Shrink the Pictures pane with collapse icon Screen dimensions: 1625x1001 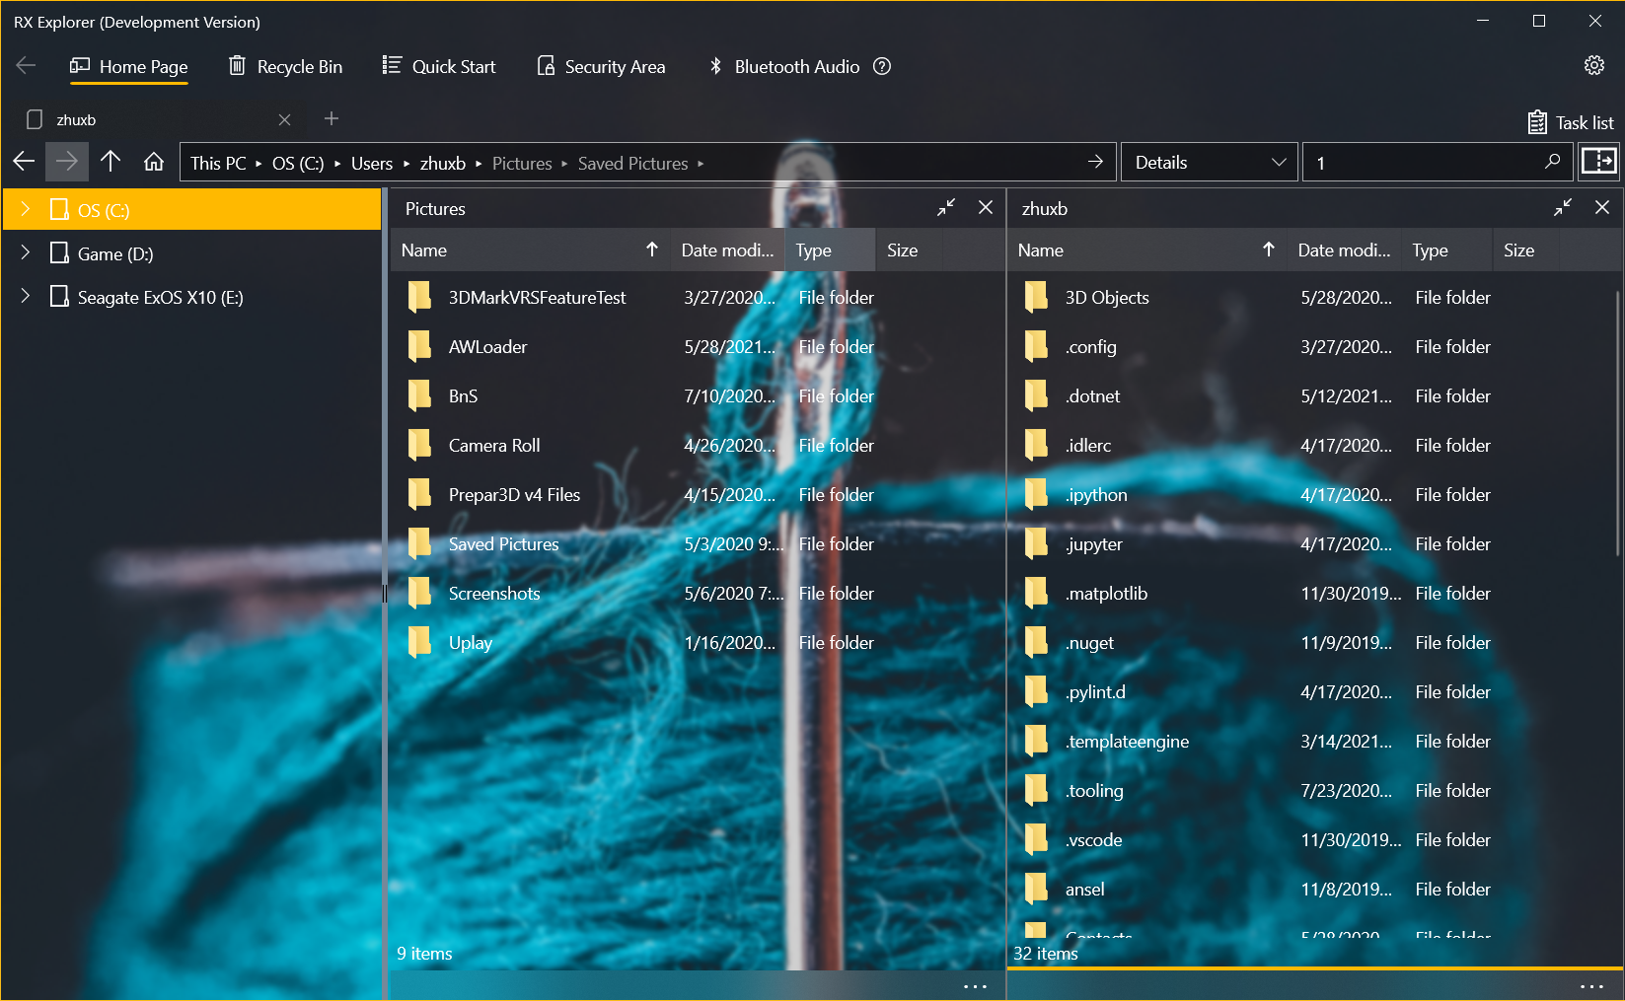[945, 208]
